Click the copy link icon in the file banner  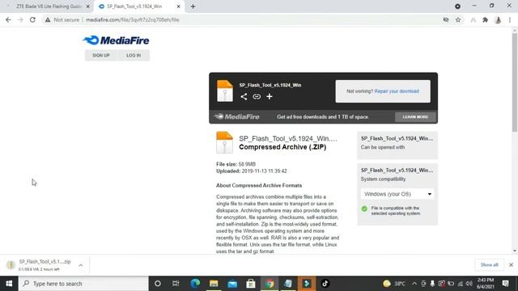point(257,96)
